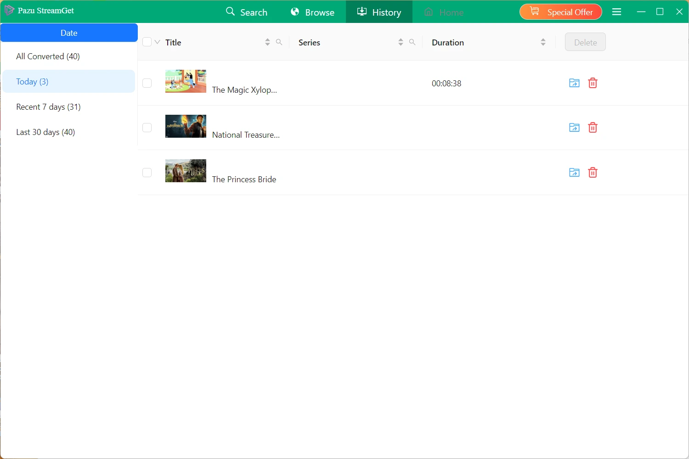This screenshot has height=459, width=689.
Task: Click the title text The Princess Bride
Action: click(x=244, y=179)
